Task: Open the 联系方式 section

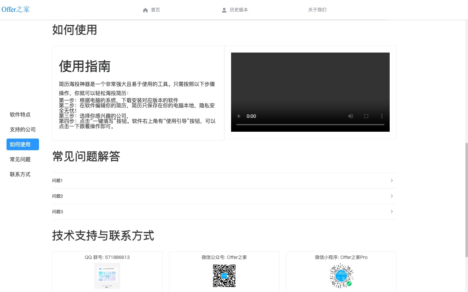Action: click(x=20, y=174)
